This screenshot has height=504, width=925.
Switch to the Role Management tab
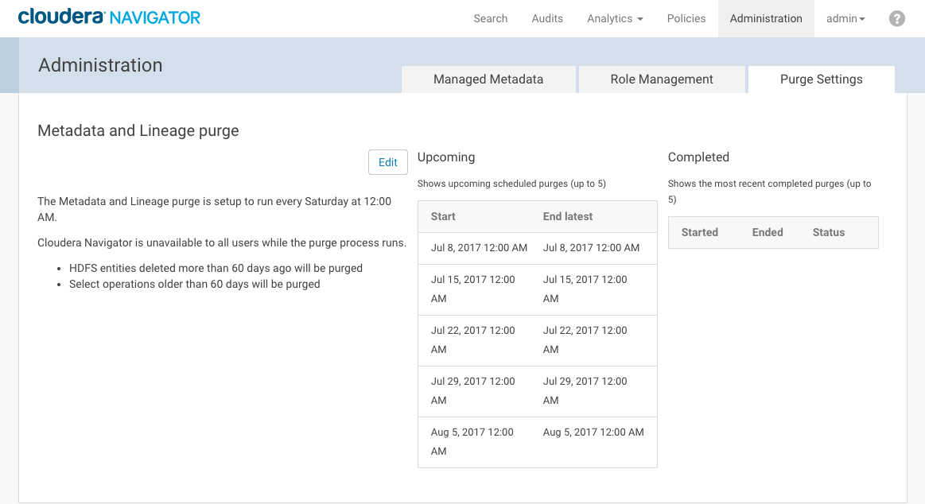pos(661,79)
